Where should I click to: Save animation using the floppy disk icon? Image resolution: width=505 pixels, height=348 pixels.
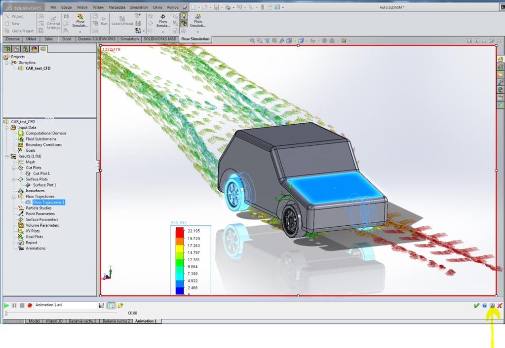tap(102, 305)
